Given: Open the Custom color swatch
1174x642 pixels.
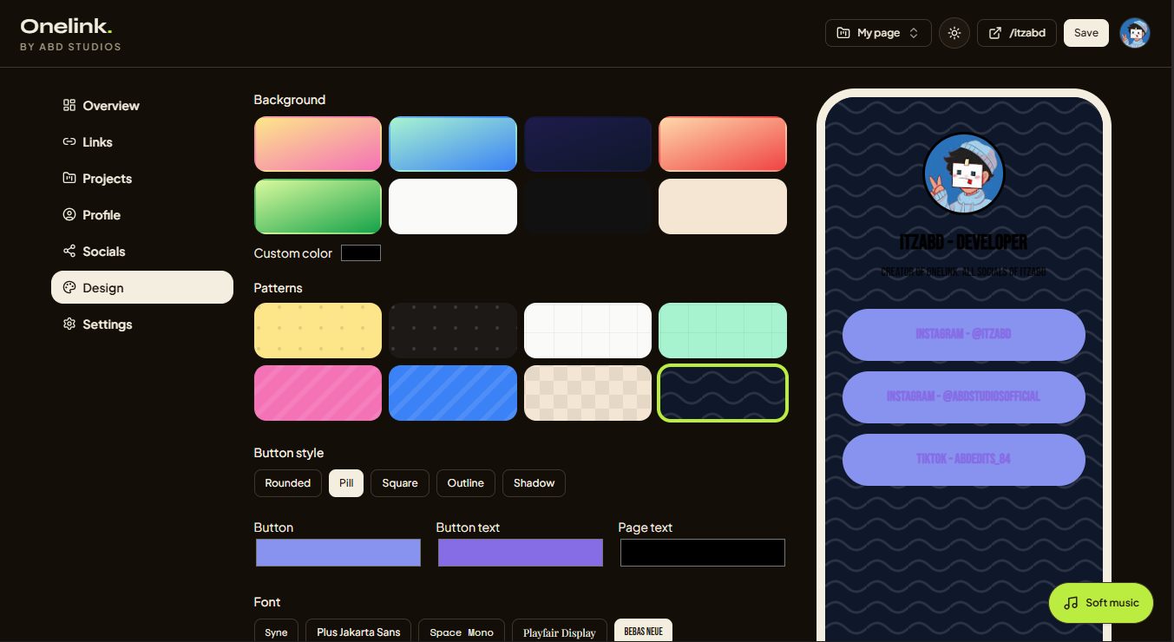Looking at the screenshot, I should [x=361, y=253].
